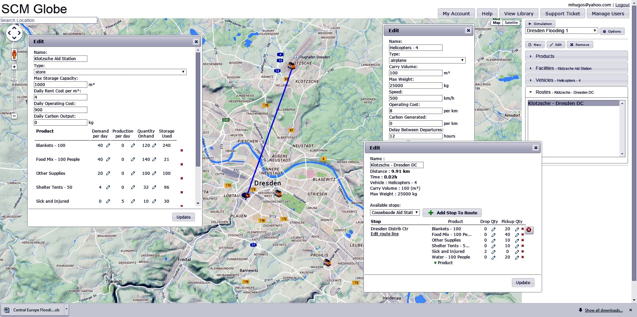Image resolution: width=637 pixels, height=317 pixels.
Task: Remove Other Supplies from facility
Action: tap(182, 178)
